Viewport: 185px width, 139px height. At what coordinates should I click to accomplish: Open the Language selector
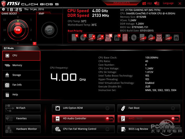tap(168, 3)
